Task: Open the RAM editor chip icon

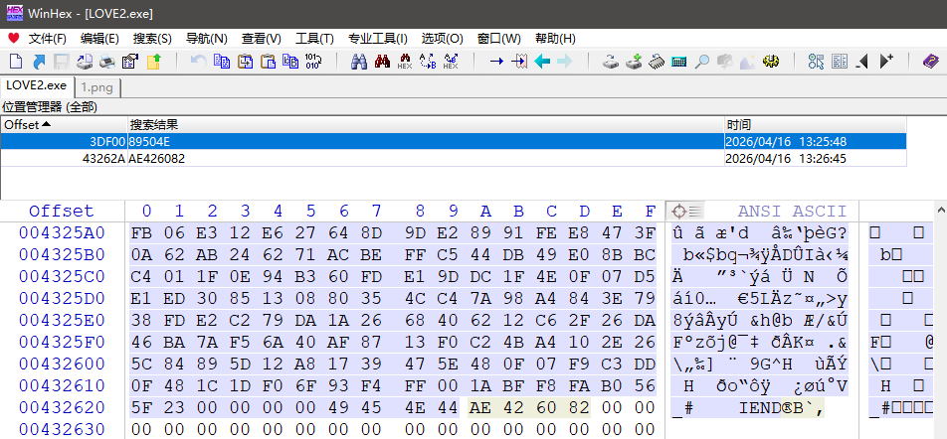Action: click(657, 62)
